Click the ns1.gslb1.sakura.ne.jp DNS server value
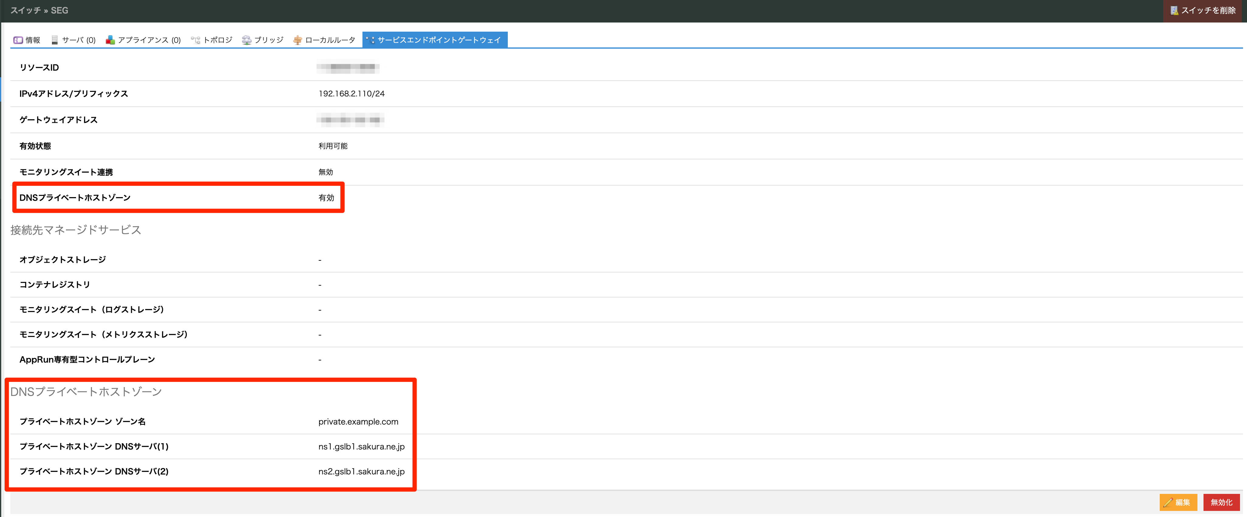This screenshot has height=517, width=1247. 361,447
